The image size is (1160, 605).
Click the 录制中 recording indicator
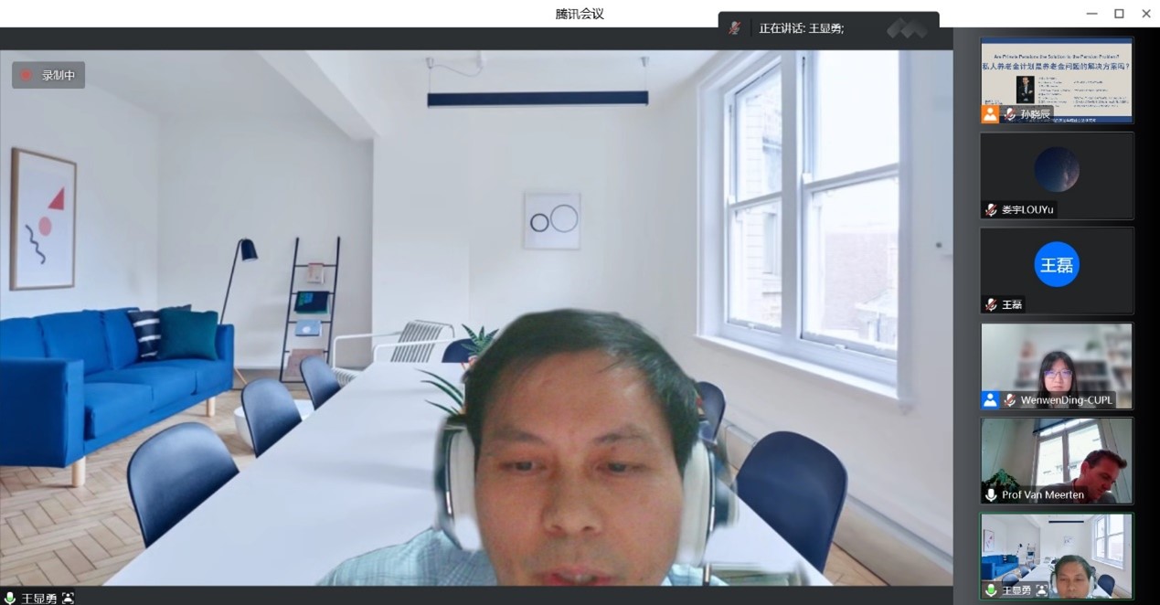pyautogui.click(x=48, y=75)
